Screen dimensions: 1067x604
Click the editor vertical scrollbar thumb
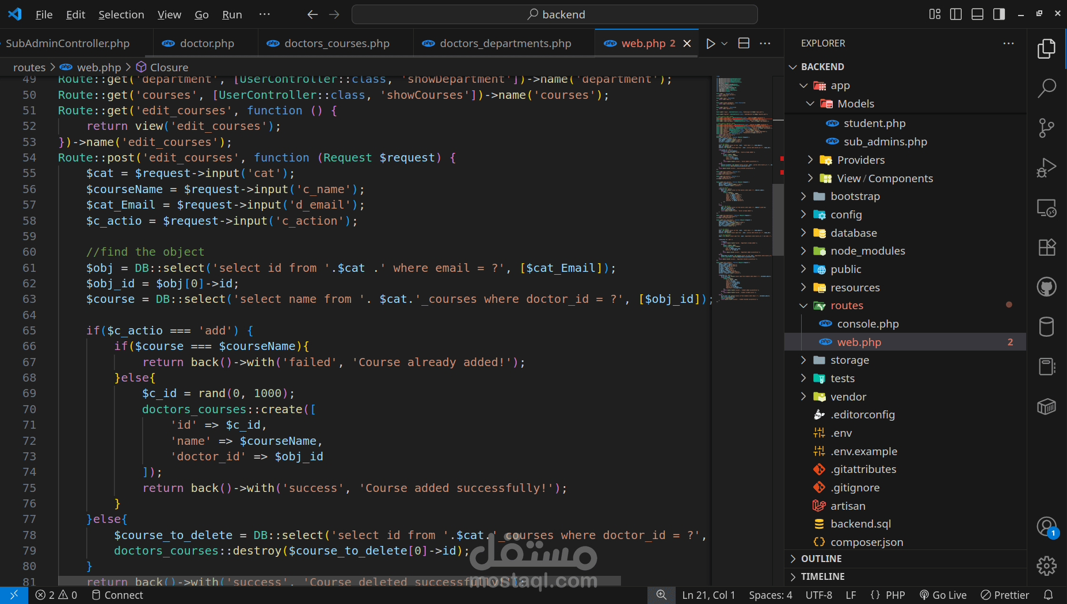(778, 220)
